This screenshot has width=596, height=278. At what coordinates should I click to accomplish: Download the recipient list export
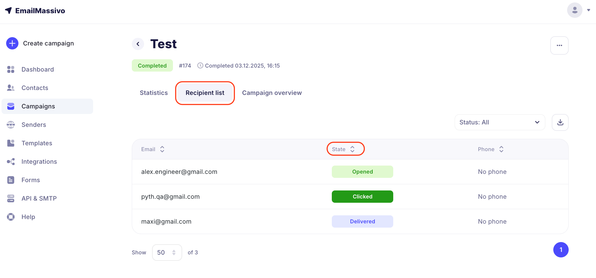(x=560, y=122)
